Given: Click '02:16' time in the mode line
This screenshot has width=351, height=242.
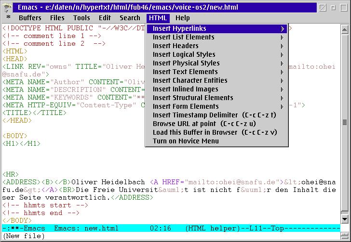Looking at the screenshot, I should [x=161, y=229].
